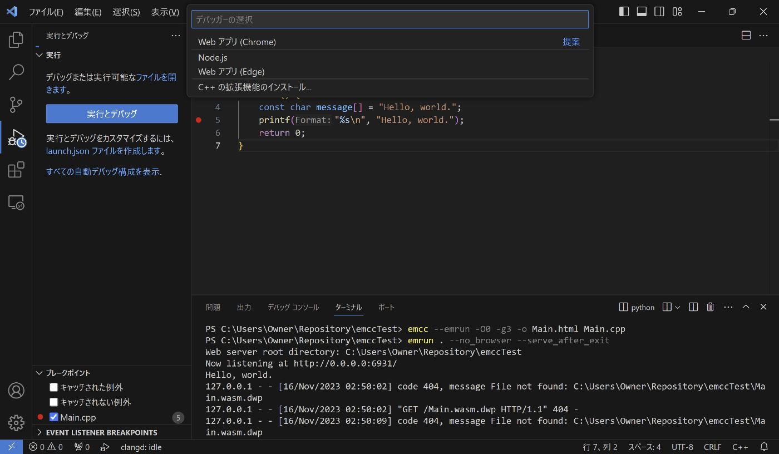
Task: Enable the キャッチされた例外 checkbox
Action: point(54,387)
